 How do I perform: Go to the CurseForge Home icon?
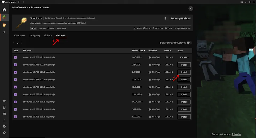4,10
